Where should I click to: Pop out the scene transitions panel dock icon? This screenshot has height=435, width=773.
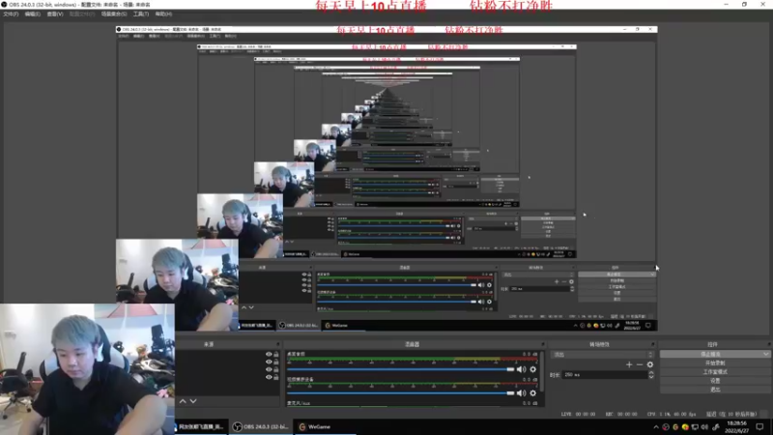653,344
